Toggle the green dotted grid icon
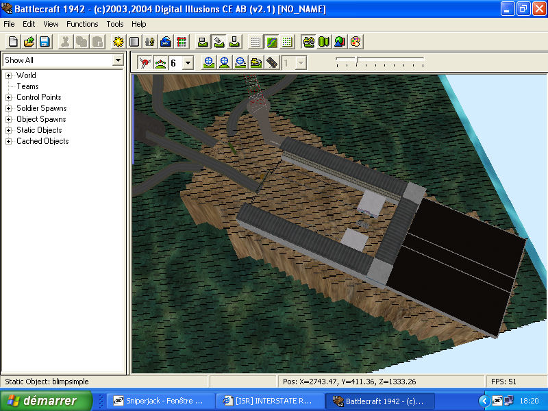 [287, 42]
